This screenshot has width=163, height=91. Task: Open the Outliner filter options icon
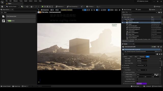point(124,12)
